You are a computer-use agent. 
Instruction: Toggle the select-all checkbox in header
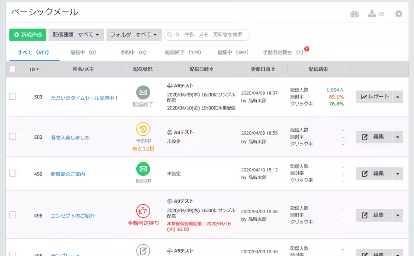(x=13, y=69)
